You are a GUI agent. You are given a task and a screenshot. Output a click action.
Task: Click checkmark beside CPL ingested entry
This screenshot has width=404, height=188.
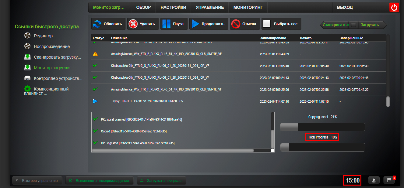click(x=95, y=142)
